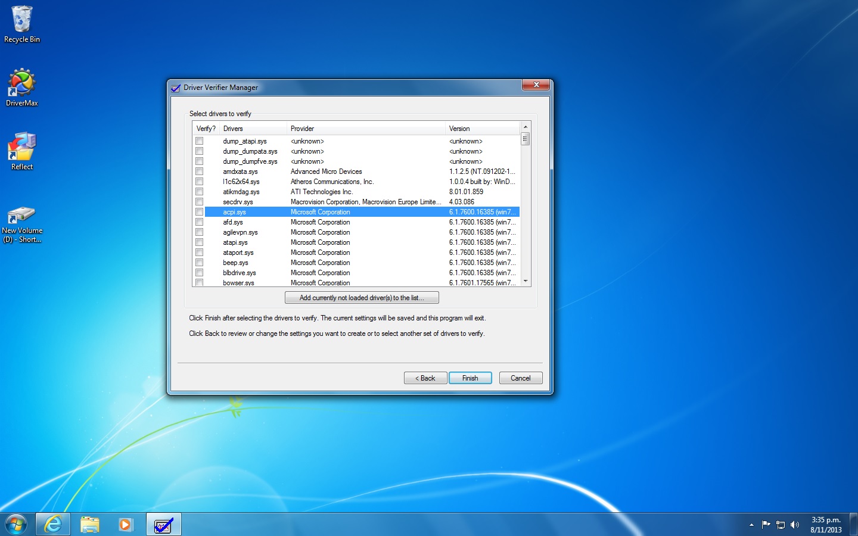Select the bowser.sys driver name
The width and height of the screenshot is (858, 536).
pyautogui.click(x=238, y=283)
